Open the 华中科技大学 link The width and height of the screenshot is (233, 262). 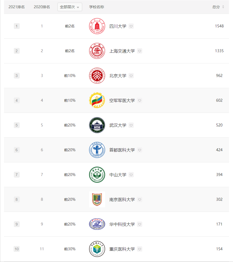pyautogui.click(x=122, y=224)
